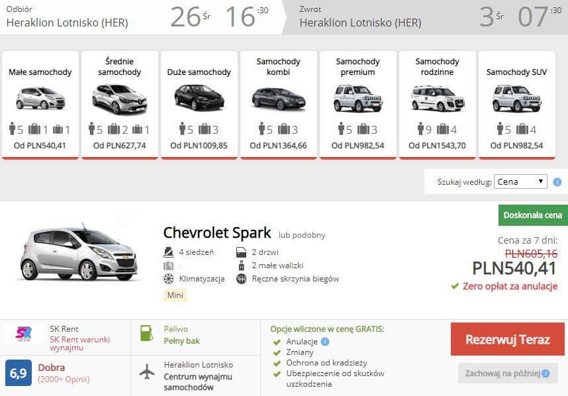Click the large suitcase icon in Średnie samochody card

(114, 129)
